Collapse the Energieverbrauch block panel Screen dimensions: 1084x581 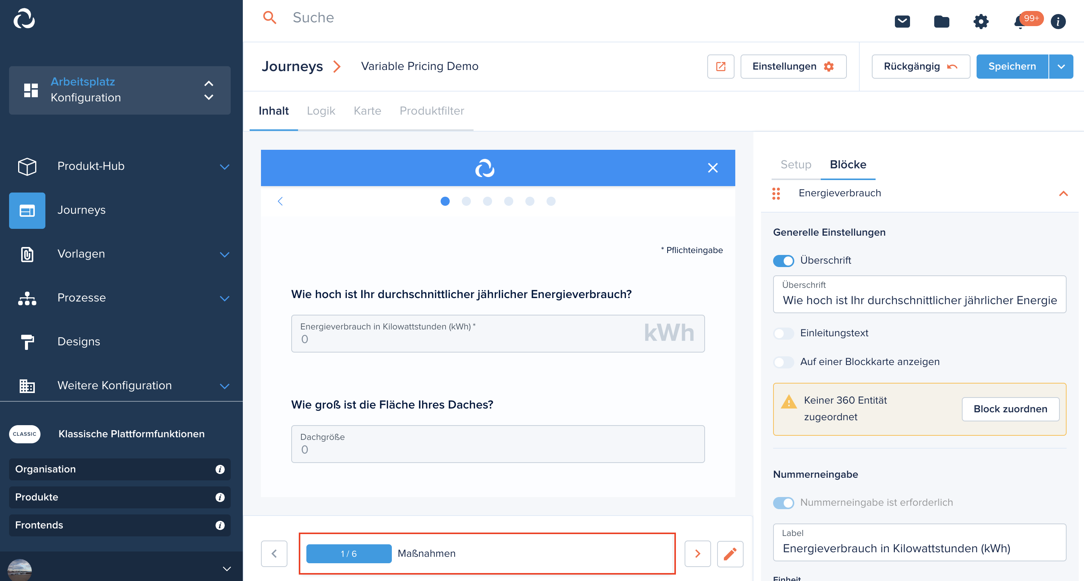tap(1064, 193)
